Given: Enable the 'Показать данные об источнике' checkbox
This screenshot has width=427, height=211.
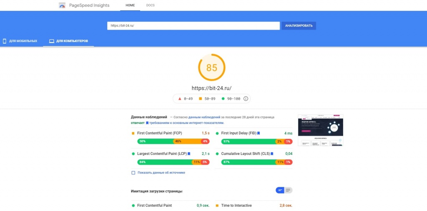Looking at the screenshot, I should 133,172.
